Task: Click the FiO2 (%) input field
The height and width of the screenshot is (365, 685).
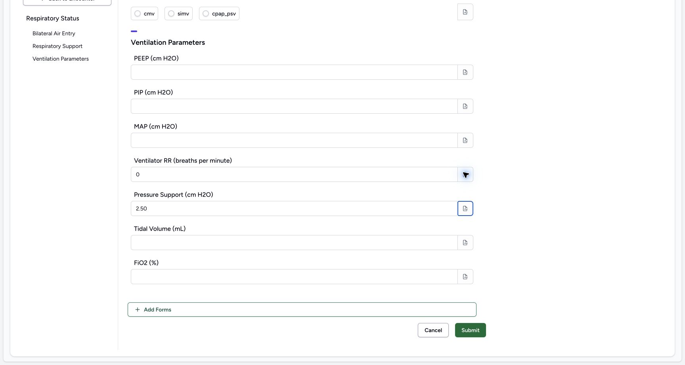Action: pos(294,277)
